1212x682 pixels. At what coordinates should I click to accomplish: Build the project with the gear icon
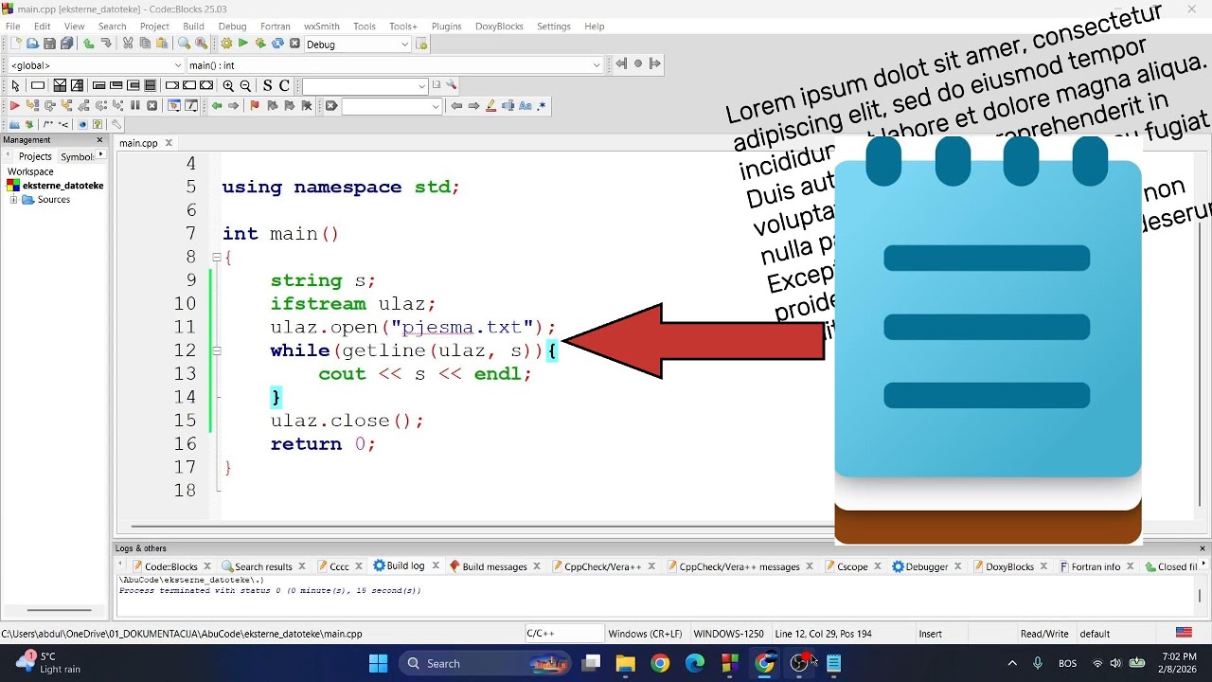pos(226,44)
